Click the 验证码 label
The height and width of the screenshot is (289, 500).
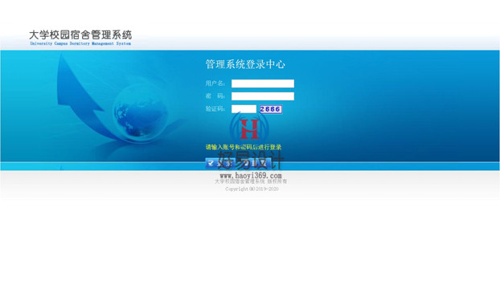pos(215,109)
